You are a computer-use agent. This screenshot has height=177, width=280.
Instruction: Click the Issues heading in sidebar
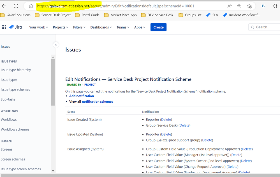pyautogui.click(x=5, y=46)
